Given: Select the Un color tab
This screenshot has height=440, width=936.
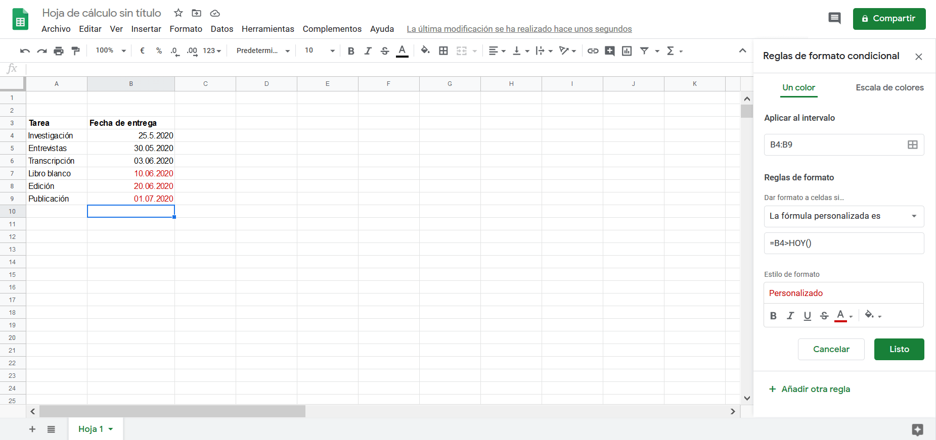Looking at the screenshot, I should pyautogui.click(x=798, y=88).
